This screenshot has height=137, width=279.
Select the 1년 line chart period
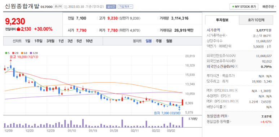(61, 41)
